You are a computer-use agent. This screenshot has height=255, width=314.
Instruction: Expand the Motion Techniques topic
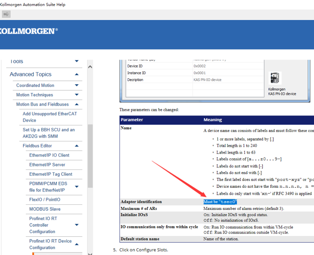[77, 95]
